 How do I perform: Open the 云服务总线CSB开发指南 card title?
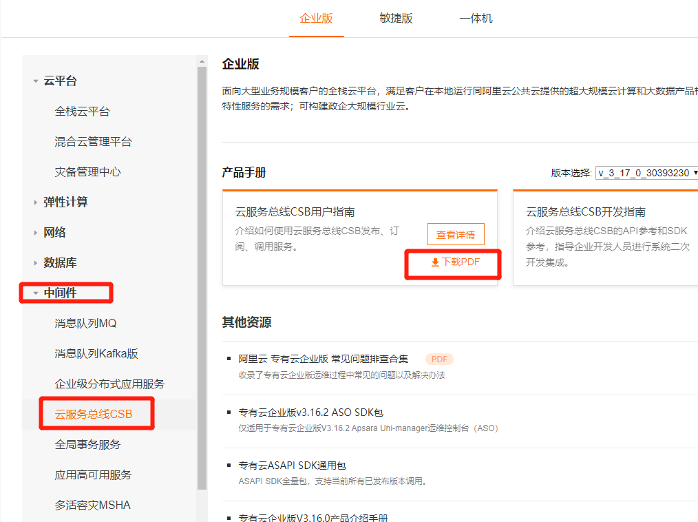coord(585,212)
